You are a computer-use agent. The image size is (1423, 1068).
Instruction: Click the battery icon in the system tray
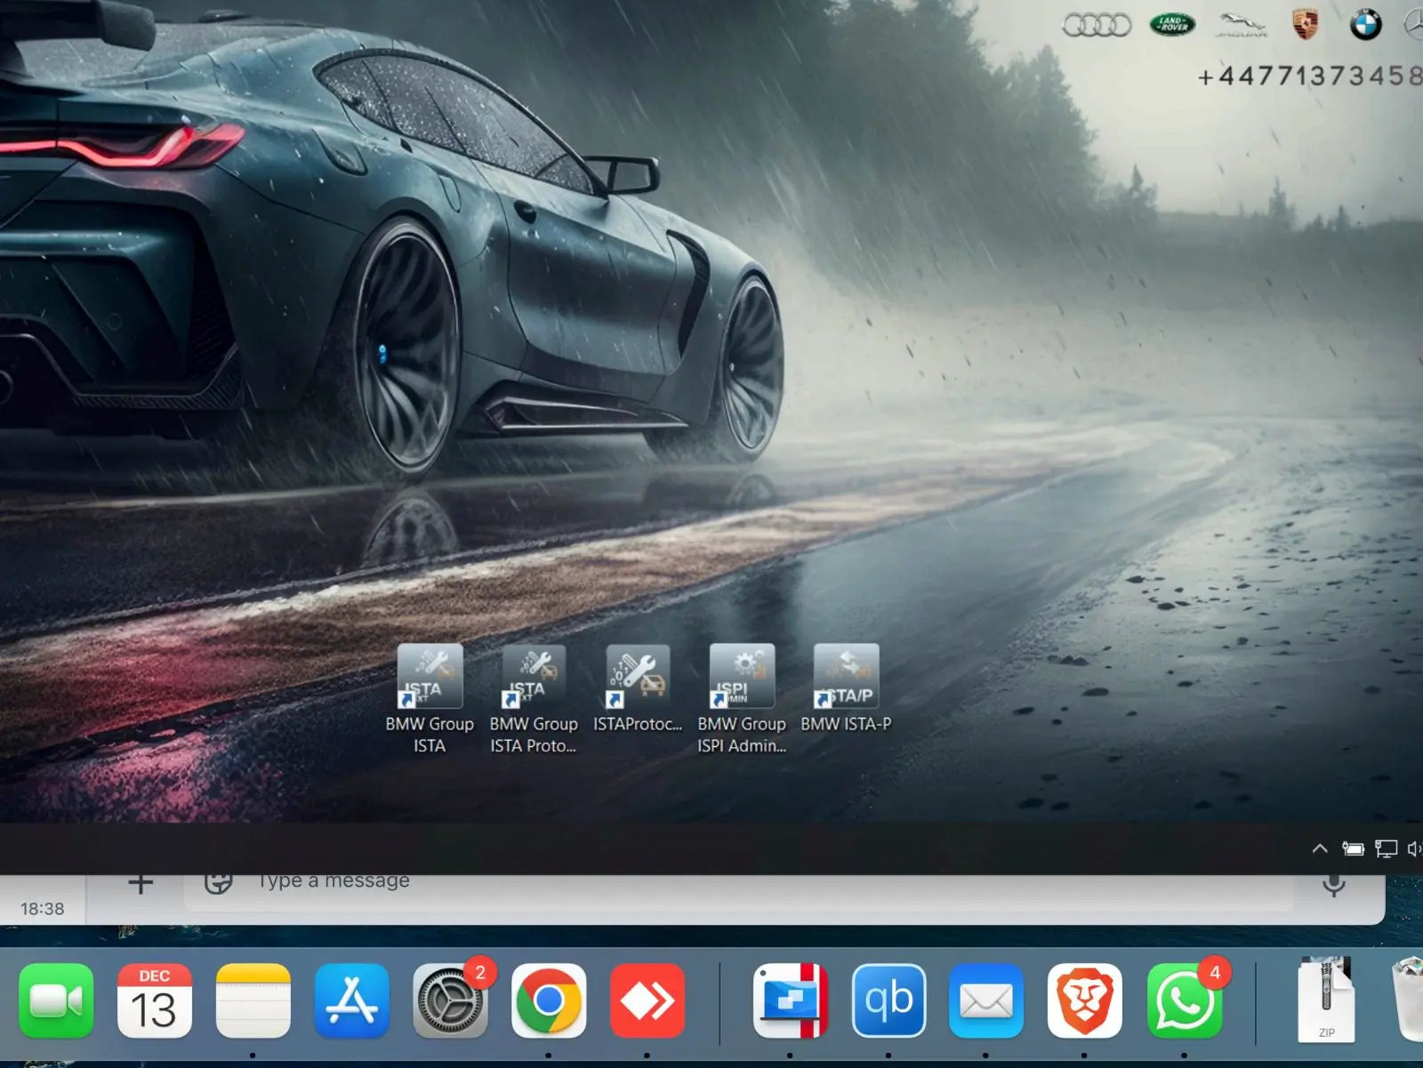click(x=1353, y=849)
